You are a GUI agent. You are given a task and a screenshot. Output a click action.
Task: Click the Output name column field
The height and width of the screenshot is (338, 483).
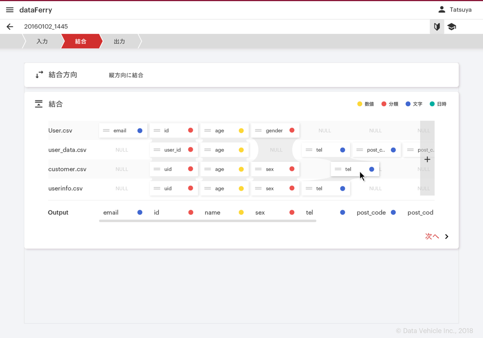[224, 212]
